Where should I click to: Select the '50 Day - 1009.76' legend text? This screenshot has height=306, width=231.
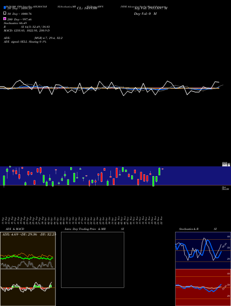(x=19, y=14)
